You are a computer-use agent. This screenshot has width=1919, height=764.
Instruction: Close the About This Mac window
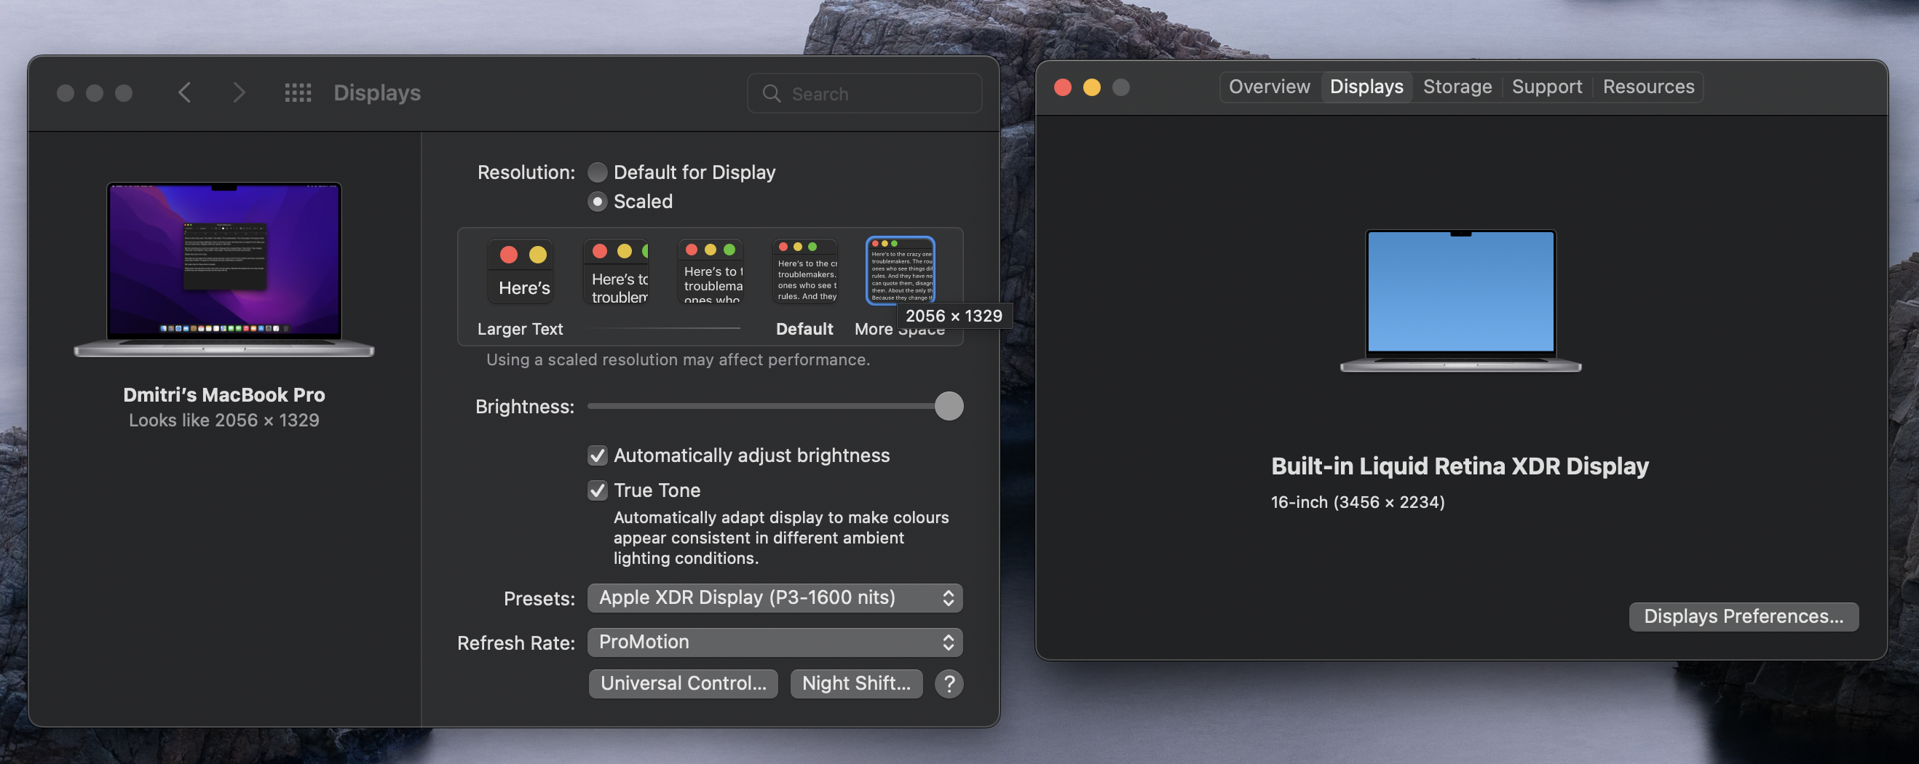click(x=1062, y=88)
